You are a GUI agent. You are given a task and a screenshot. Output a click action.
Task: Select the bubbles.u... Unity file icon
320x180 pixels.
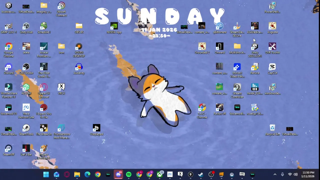pos(8,7)
